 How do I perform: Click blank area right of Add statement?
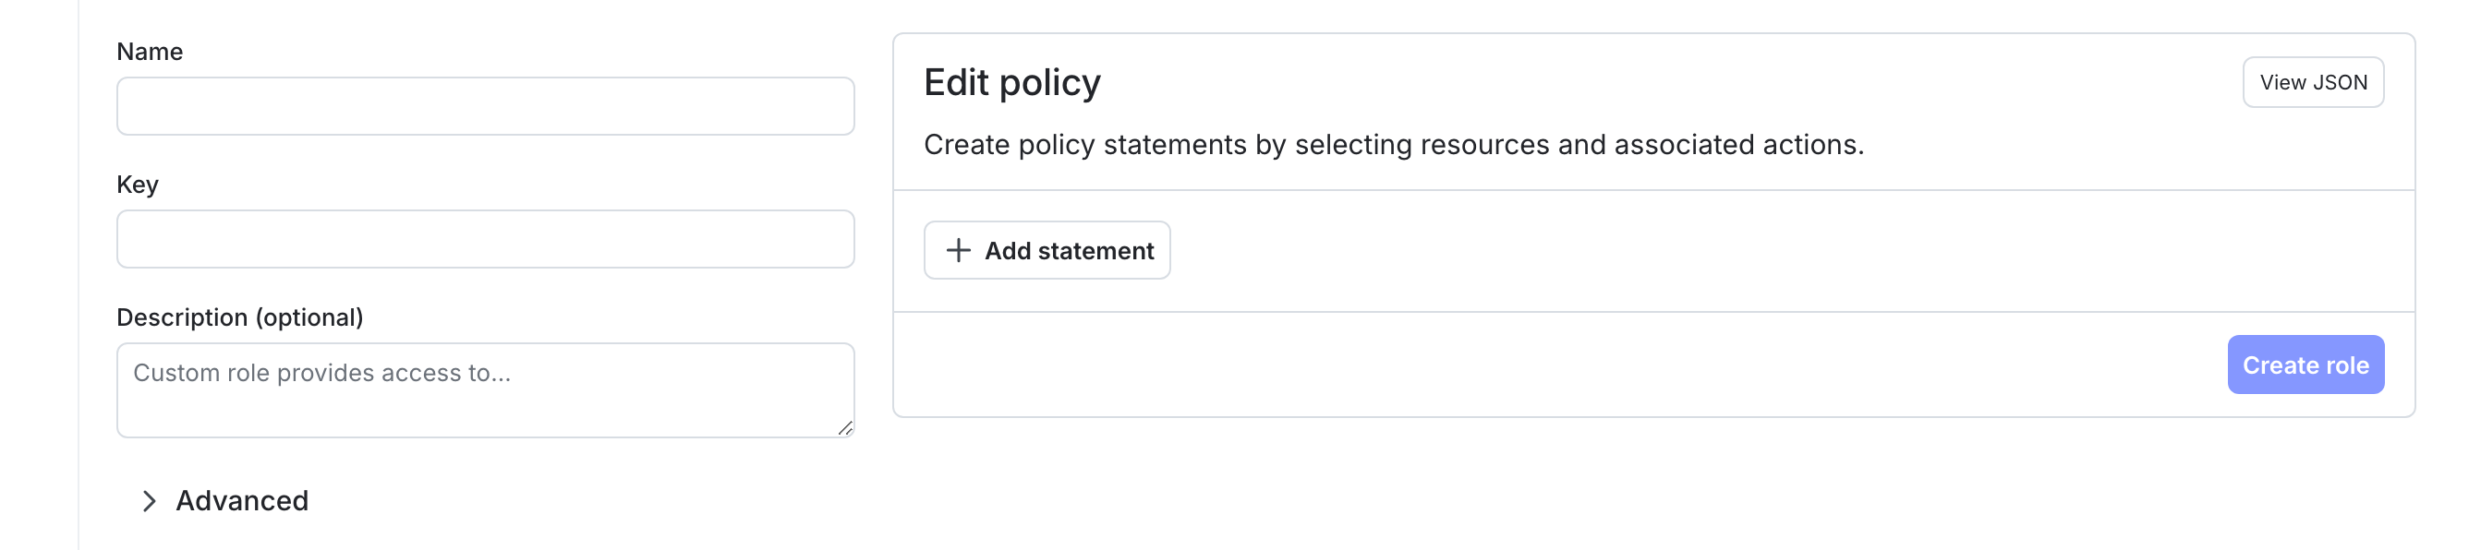point(1734,251)
